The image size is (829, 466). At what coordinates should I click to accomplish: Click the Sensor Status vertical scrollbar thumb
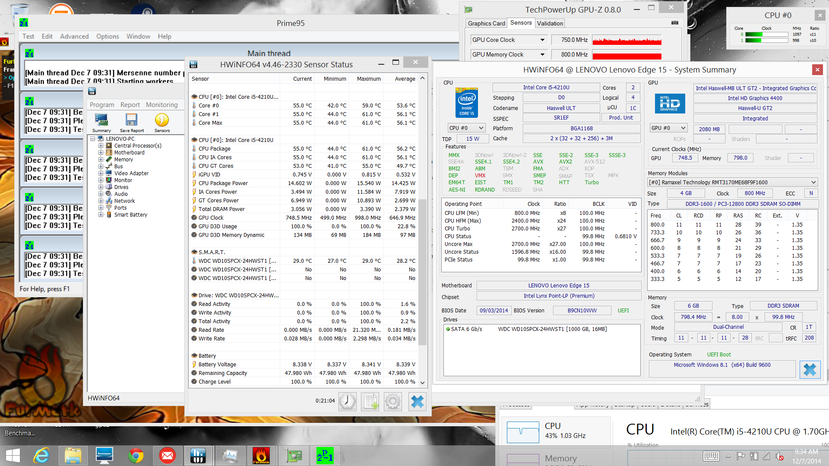[422, 272]
